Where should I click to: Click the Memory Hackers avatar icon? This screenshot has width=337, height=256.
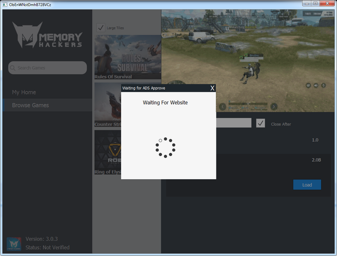[x=14, y=244]
